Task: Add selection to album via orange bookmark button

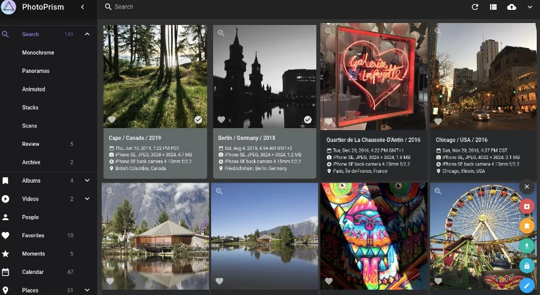Action: 527,226
